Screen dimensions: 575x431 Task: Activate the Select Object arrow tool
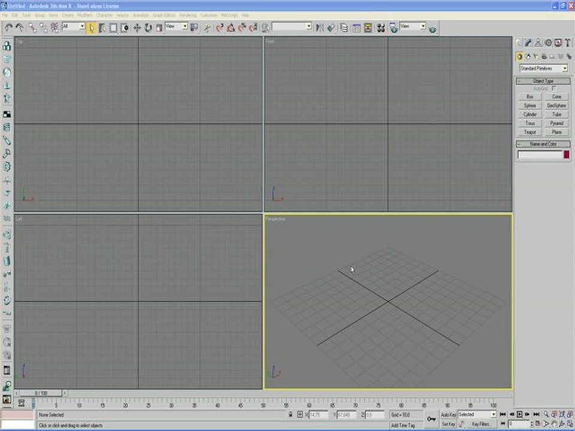point(91,28)
